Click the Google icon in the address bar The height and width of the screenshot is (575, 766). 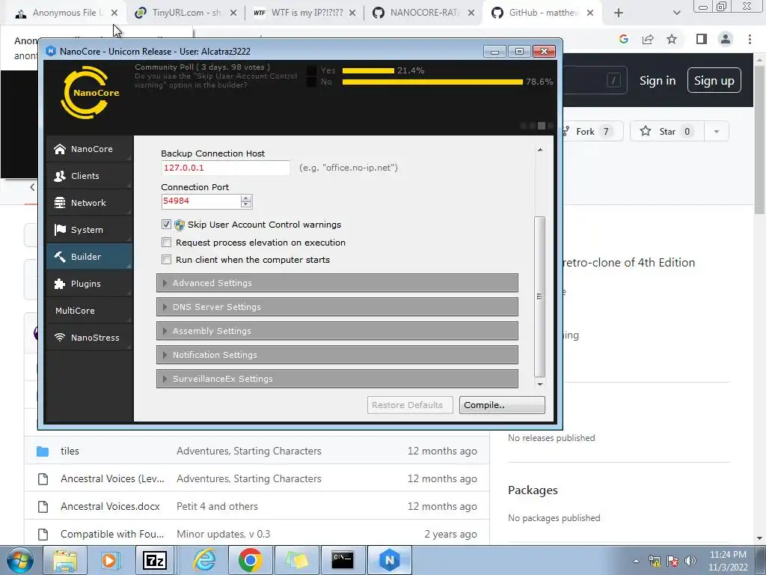coord(623,39)
